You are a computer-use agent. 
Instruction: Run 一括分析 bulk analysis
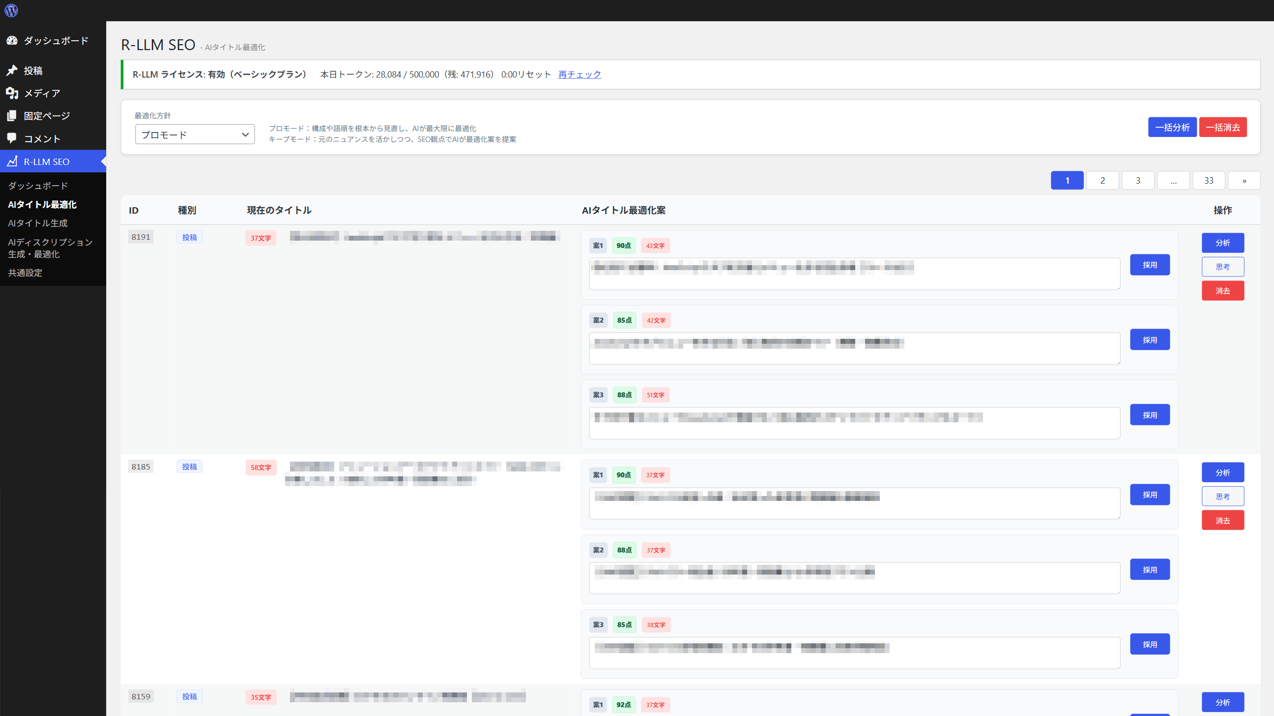point(1172,128)
